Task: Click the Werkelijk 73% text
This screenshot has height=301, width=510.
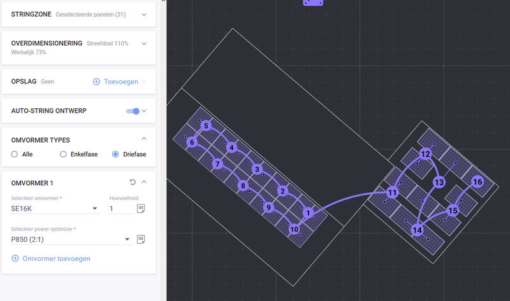Action: [x=29, y=52]
